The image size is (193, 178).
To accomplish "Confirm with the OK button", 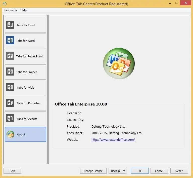I will (139, 171).
